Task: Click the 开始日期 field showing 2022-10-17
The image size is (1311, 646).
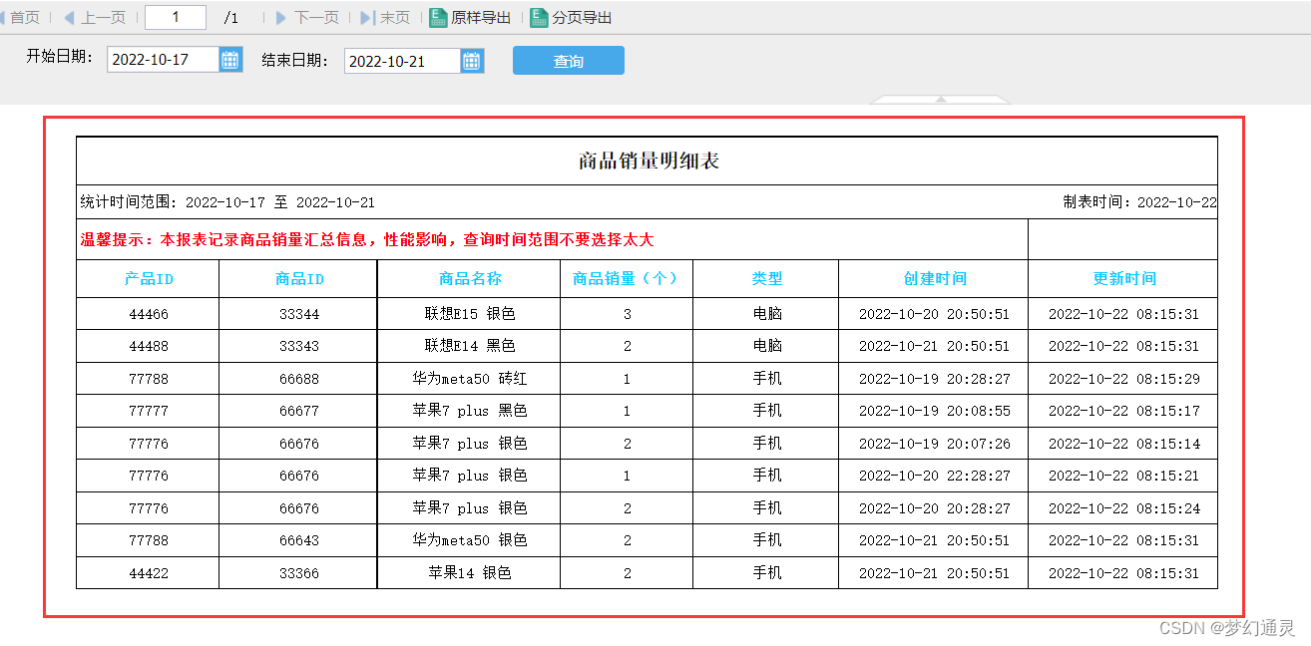Action: point(163,60)
